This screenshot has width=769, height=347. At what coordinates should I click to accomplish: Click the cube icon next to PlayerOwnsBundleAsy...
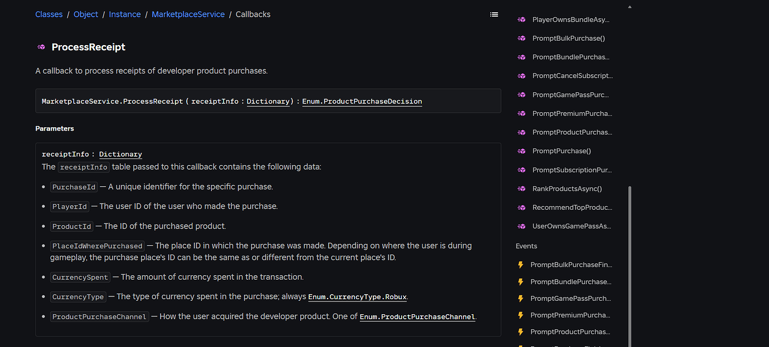click(x=522, y=19)
